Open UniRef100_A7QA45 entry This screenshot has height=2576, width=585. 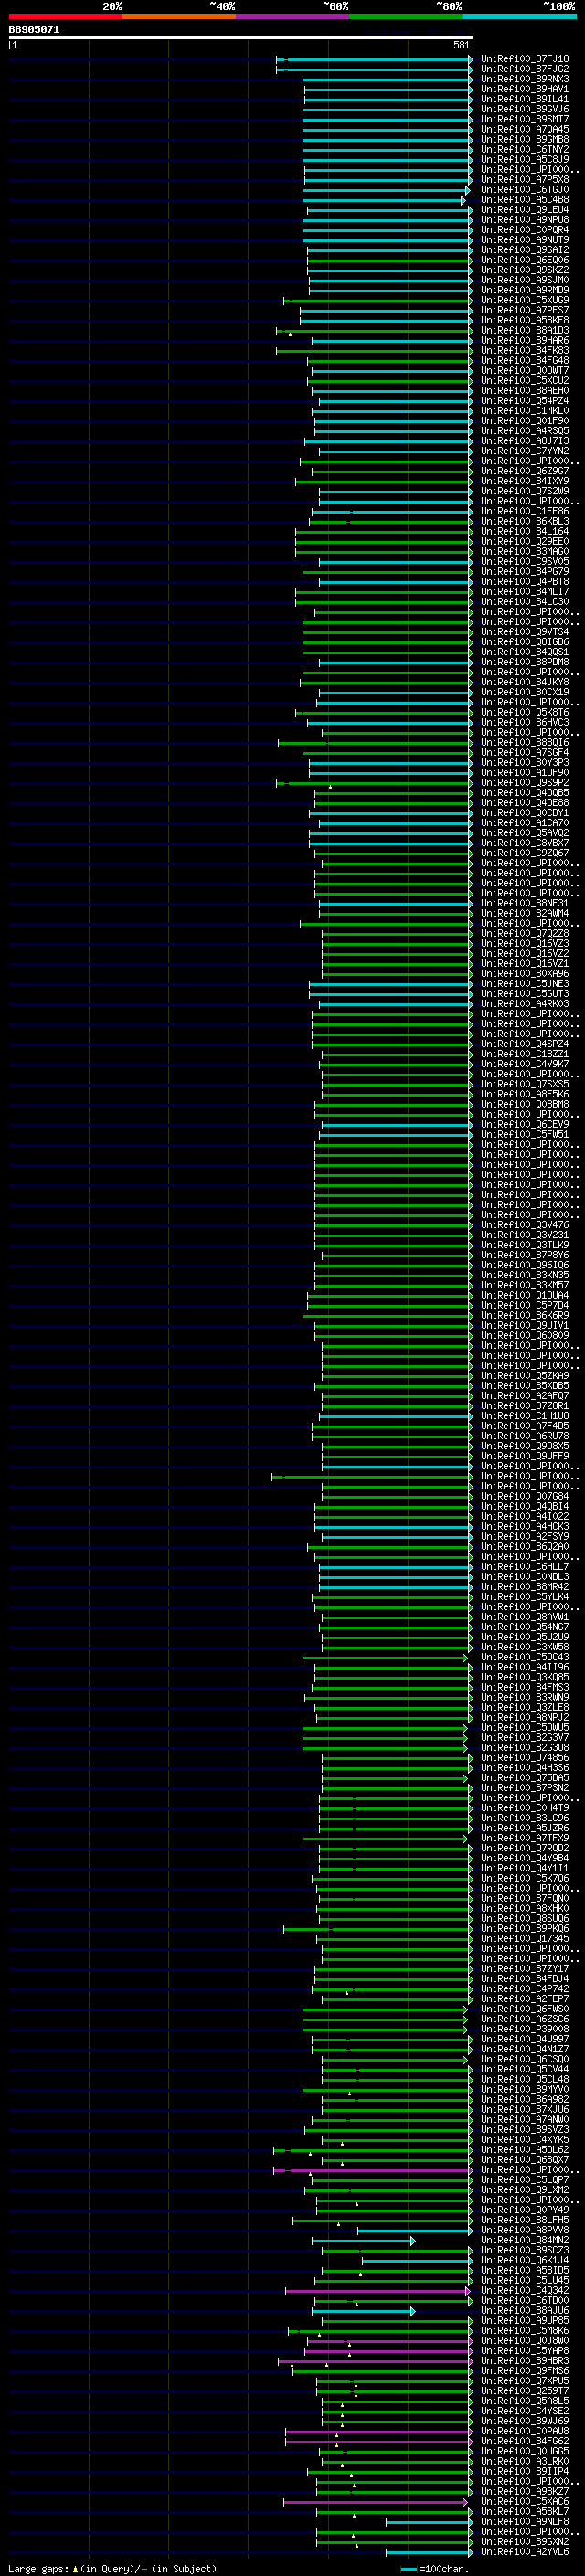(x=524, y=129)
